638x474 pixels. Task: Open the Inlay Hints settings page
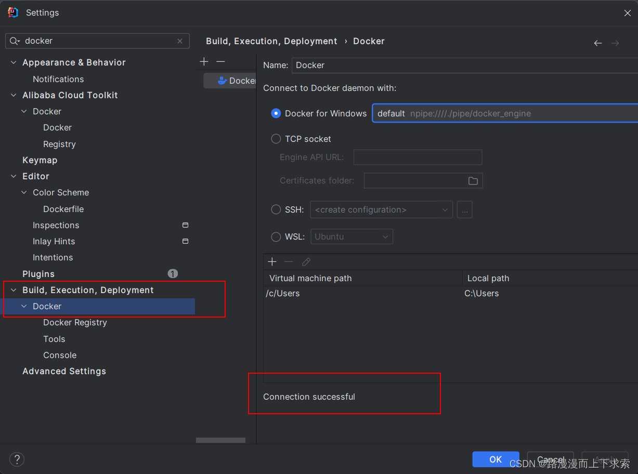54,241
